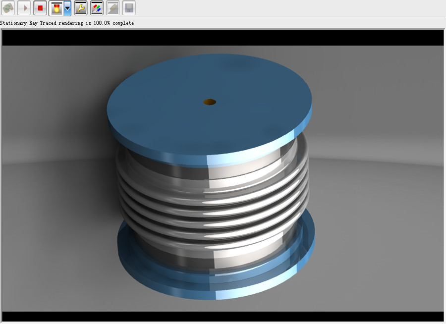Click the rendered bellows model in the viewport
This screenshot has height=324, width=446.
click(211, 176)
